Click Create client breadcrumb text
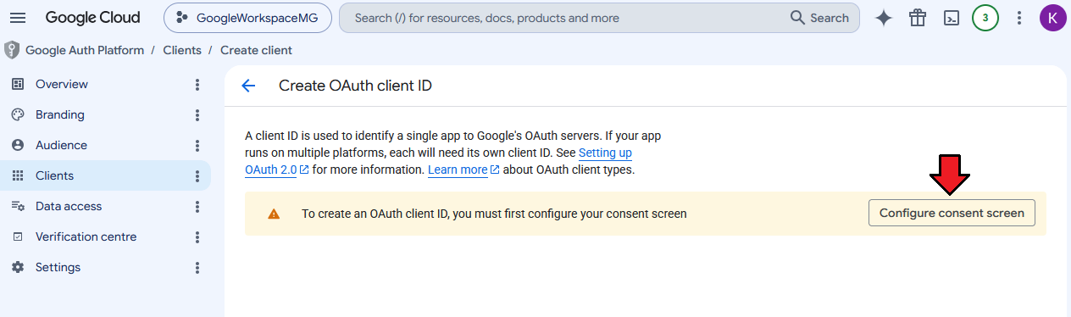 256,50
